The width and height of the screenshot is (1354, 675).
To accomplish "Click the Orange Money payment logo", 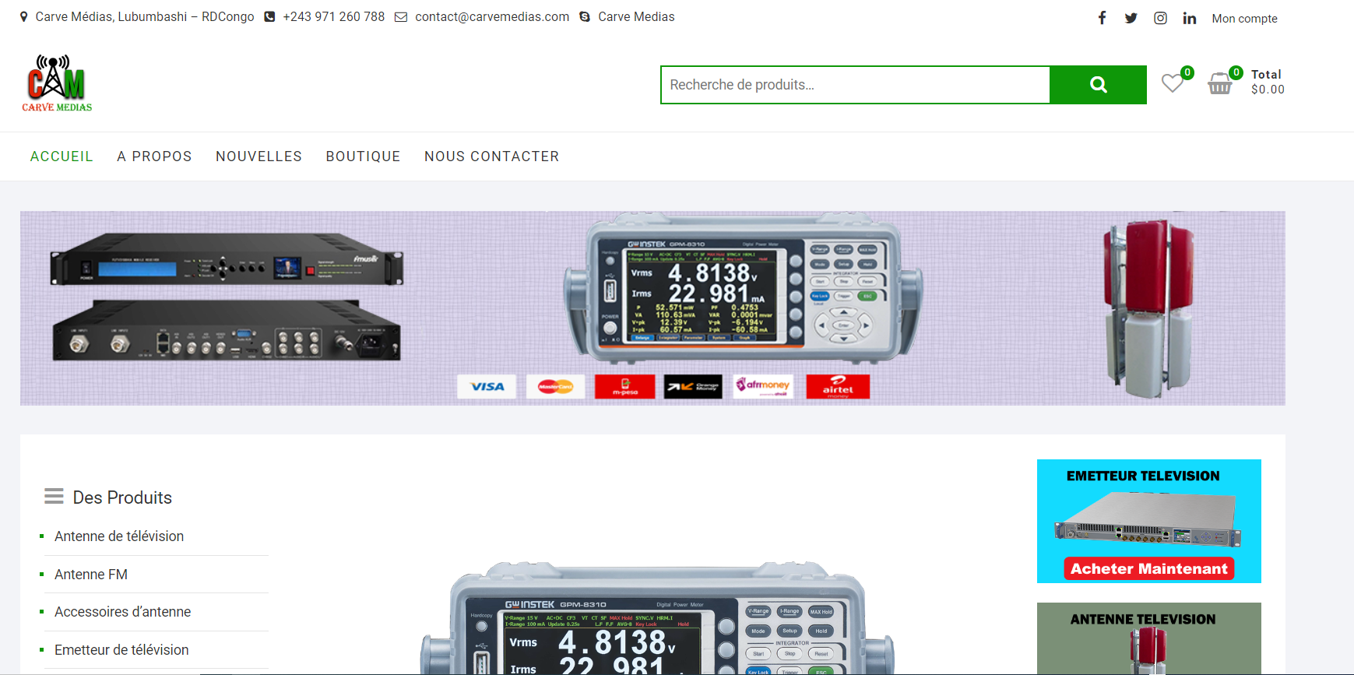I will point(693,386).
